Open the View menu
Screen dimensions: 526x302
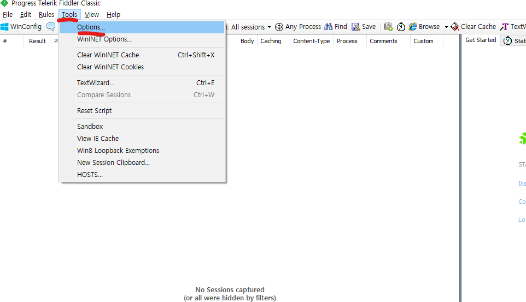[91, 15]
